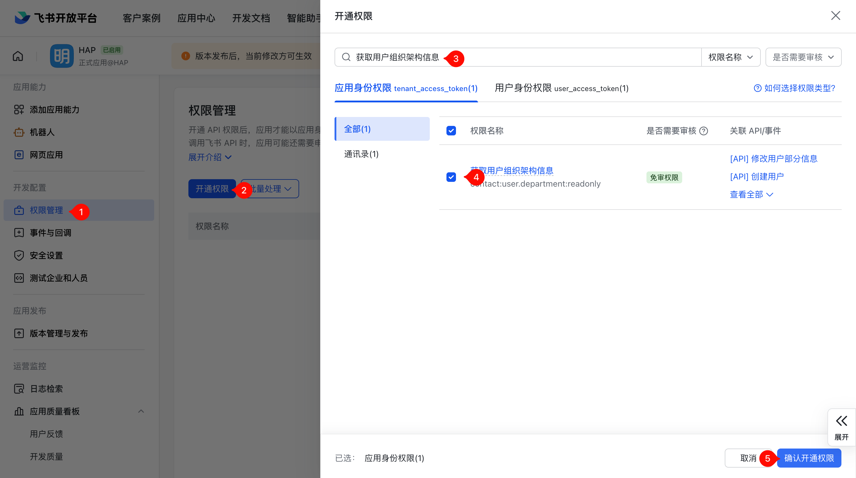Open 开发文档 in top navigation
The image size is (856, 478).
[x=251, y=18]
